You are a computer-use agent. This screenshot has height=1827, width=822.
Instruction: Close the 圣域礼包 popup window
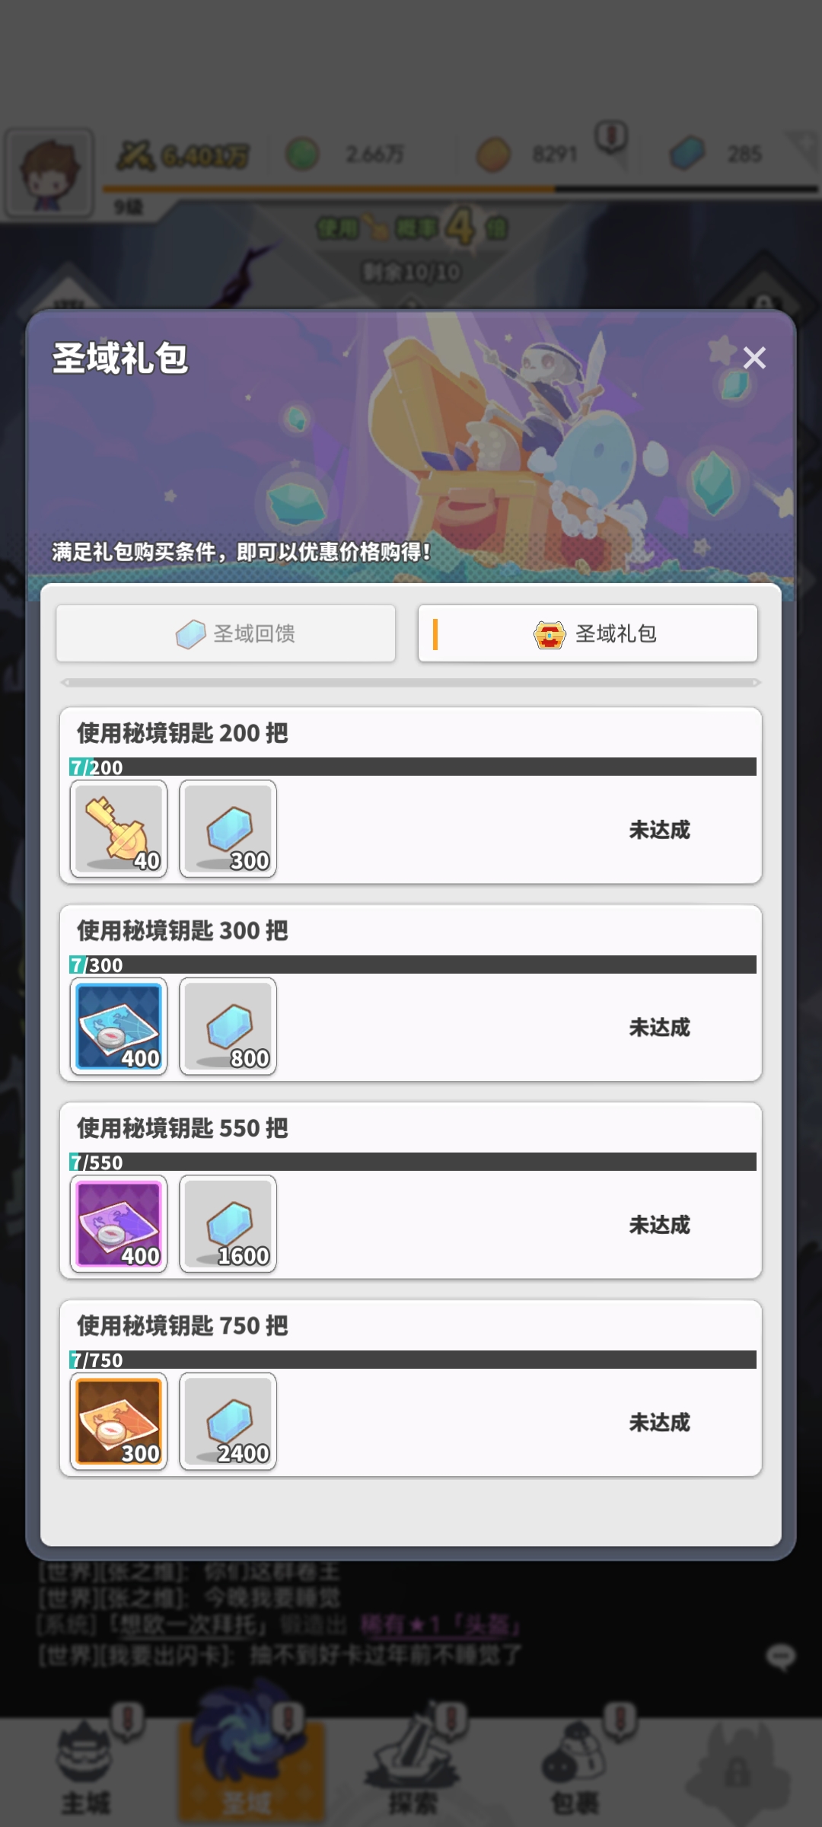click(x=753, y=358)
